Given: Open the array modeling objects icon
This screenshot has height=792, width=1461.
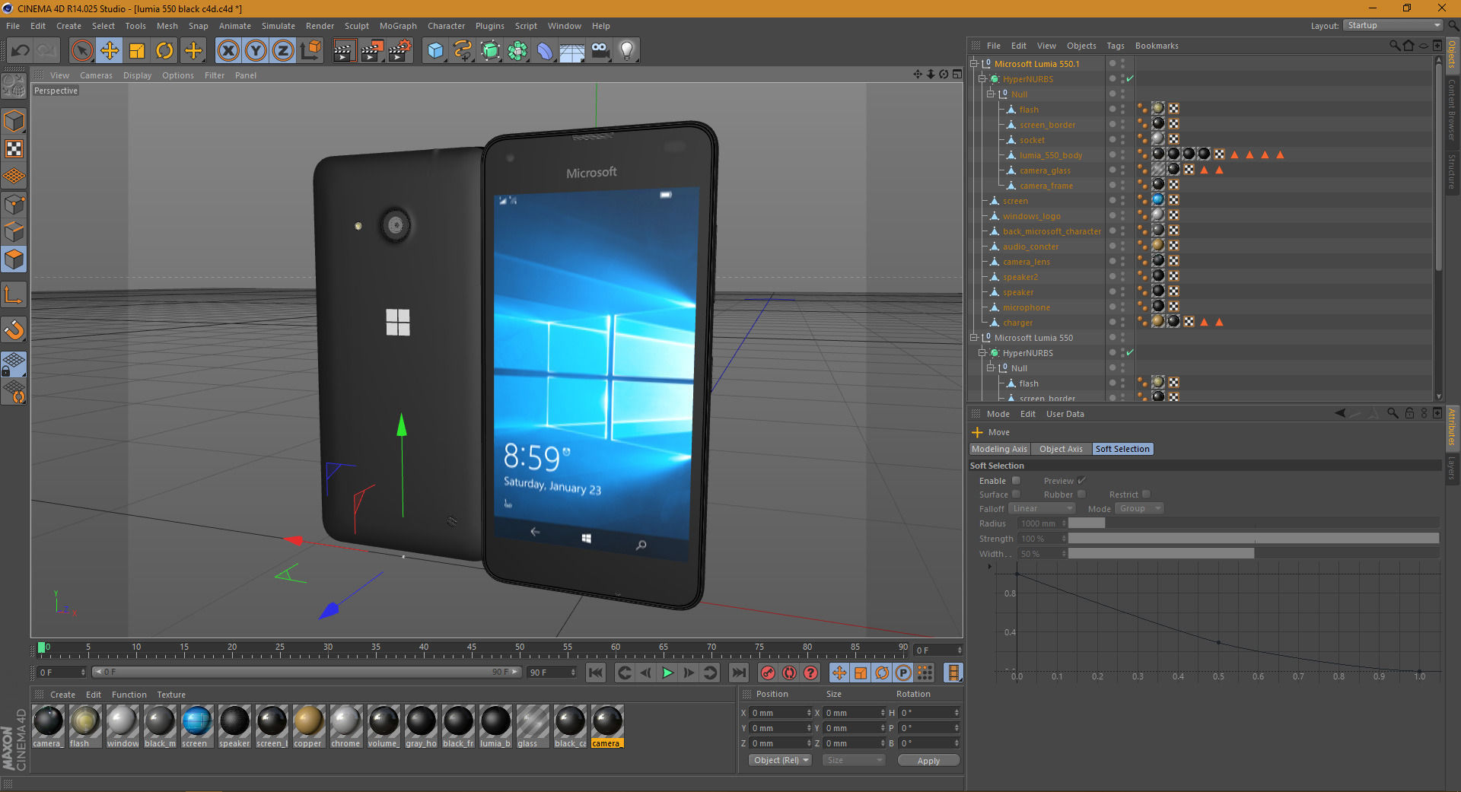Looking at the screenshot, I should [x=517, y=51].
